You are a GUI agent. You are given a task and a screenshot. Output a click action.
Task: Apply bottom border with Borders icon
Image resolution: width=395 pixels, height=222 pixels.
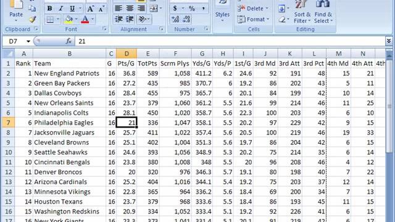click(50, 19)
